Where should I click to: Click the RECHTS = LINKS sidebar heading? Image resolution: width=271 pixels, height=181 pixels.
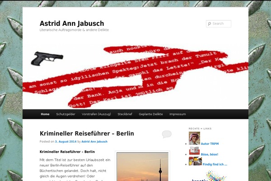(200, 129)
